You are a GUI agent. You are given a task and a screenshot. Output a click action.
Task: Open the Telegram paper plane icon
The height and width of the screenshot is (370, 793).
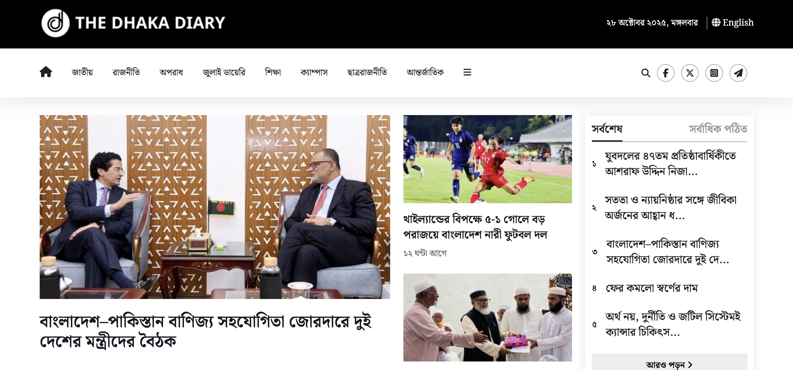pyautogui.click(x=738, y=73)
